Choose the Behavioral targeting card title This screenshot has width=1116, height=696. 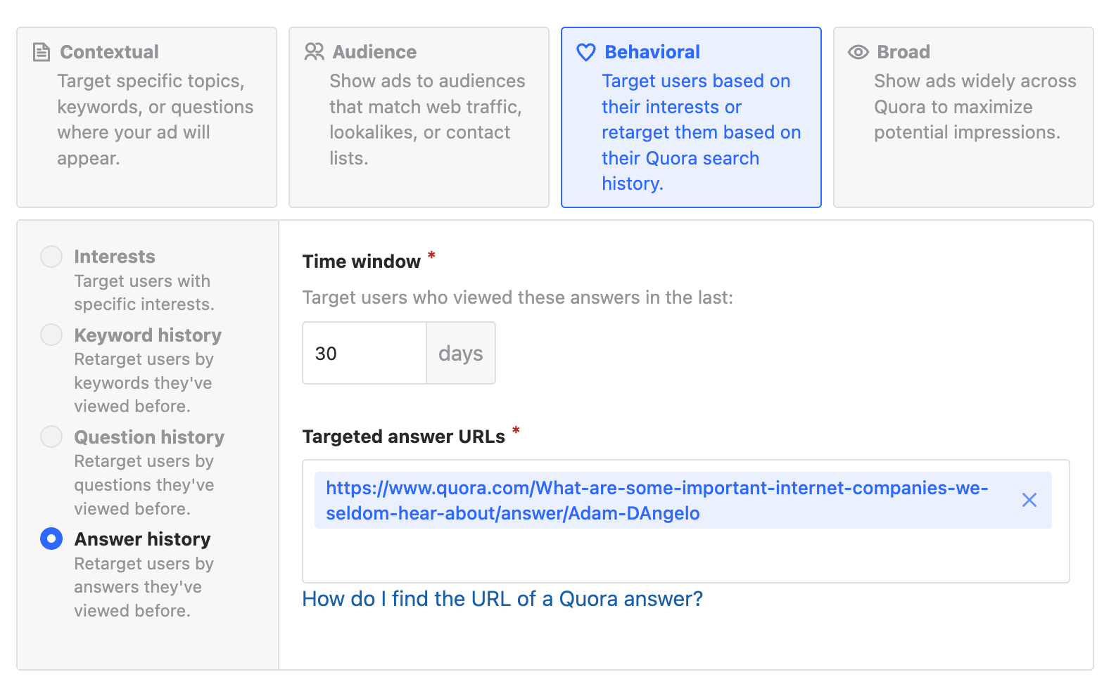click(652, 52)
